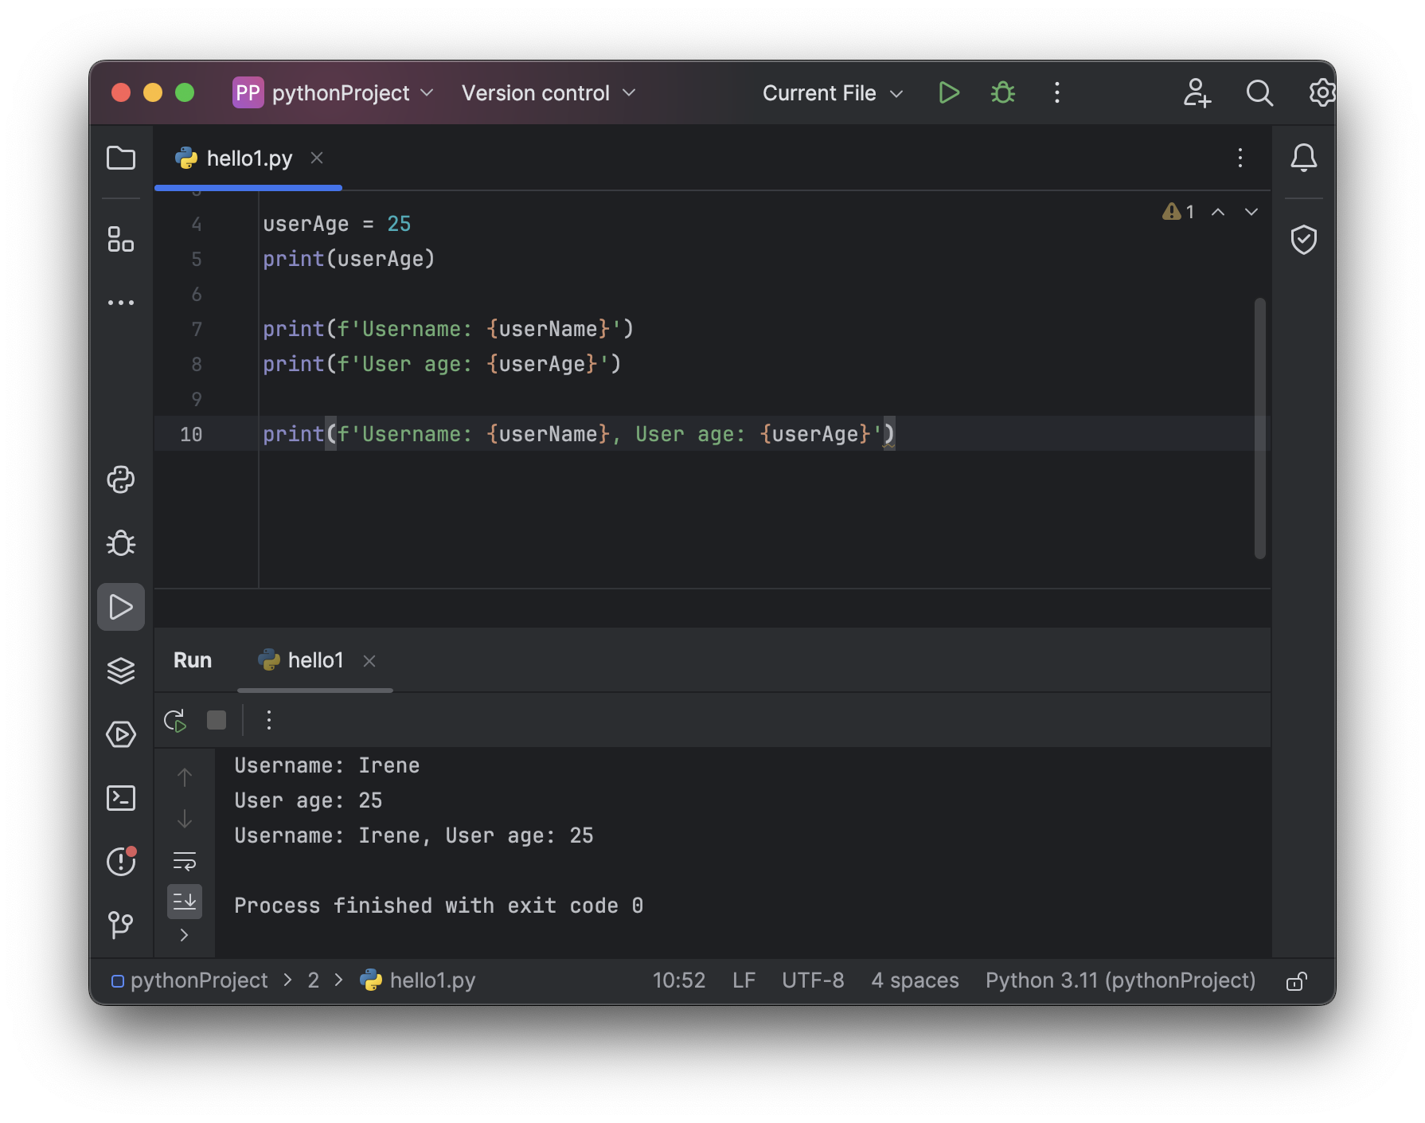Screen dimensions: 1425x1123
Task: Toggle scroll to end in console
Action: [x=185, y=902]
